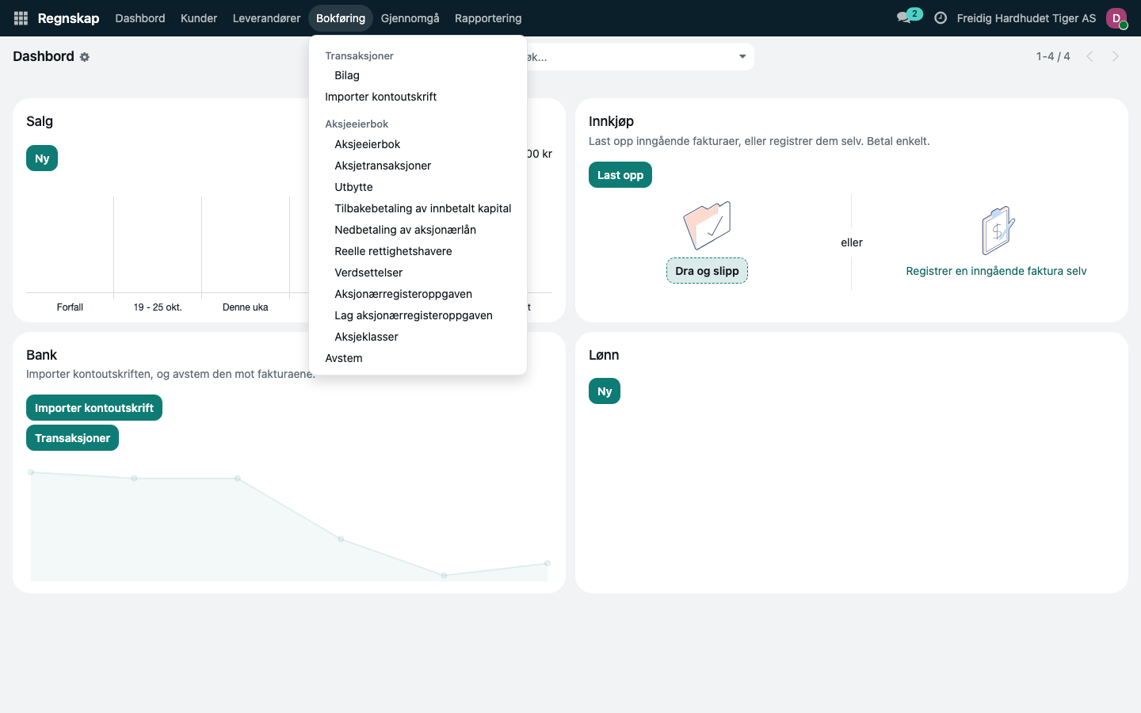Viewport: 1141px width, 713px height.
Task: Open the Dashbord menu item
Action: click(140, 18)
